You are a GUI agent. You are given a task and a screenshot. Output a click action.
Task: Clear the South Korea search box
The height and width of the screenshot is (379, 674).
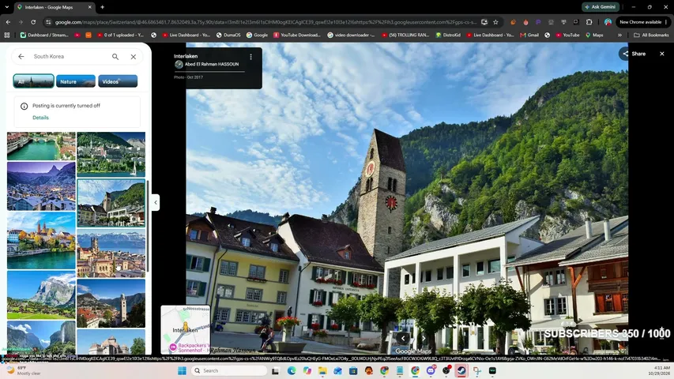tap(134, 56)
